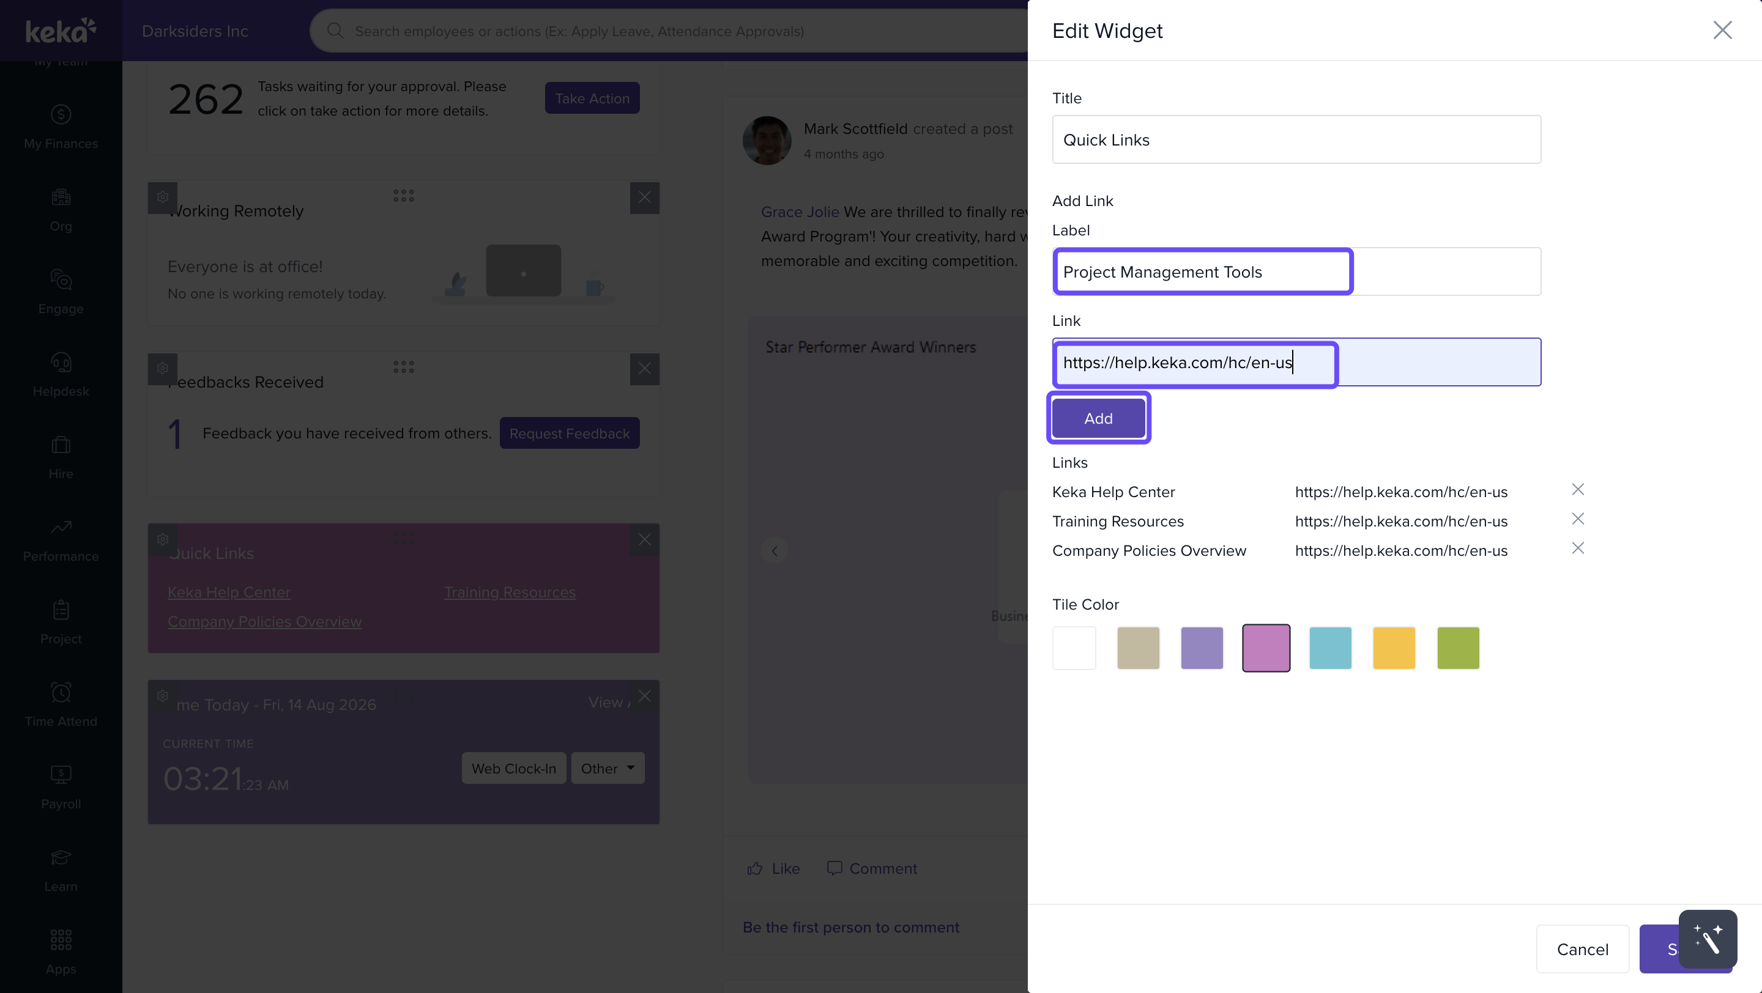This screenshot has height=993, width=1762.
Task: Open the Project clipboard icon
Action: pos(61,610)
